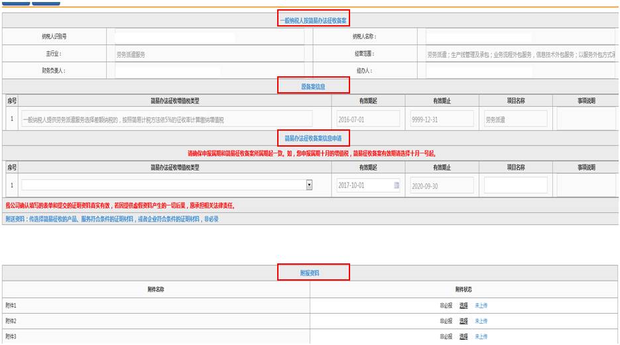Image resolution: width=620 pixels, height=345 pixels.
Task: Click the 有效期起 date field showing 2017-10-01
Action: [365, 186]
